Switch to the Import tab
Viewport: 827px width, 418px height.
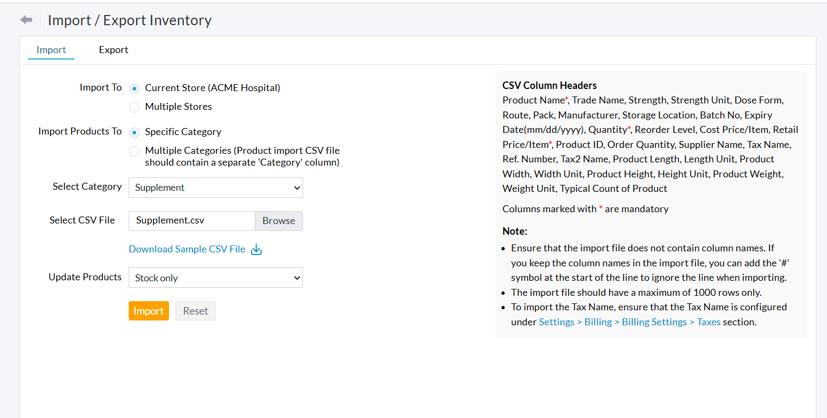pos(51,50)
